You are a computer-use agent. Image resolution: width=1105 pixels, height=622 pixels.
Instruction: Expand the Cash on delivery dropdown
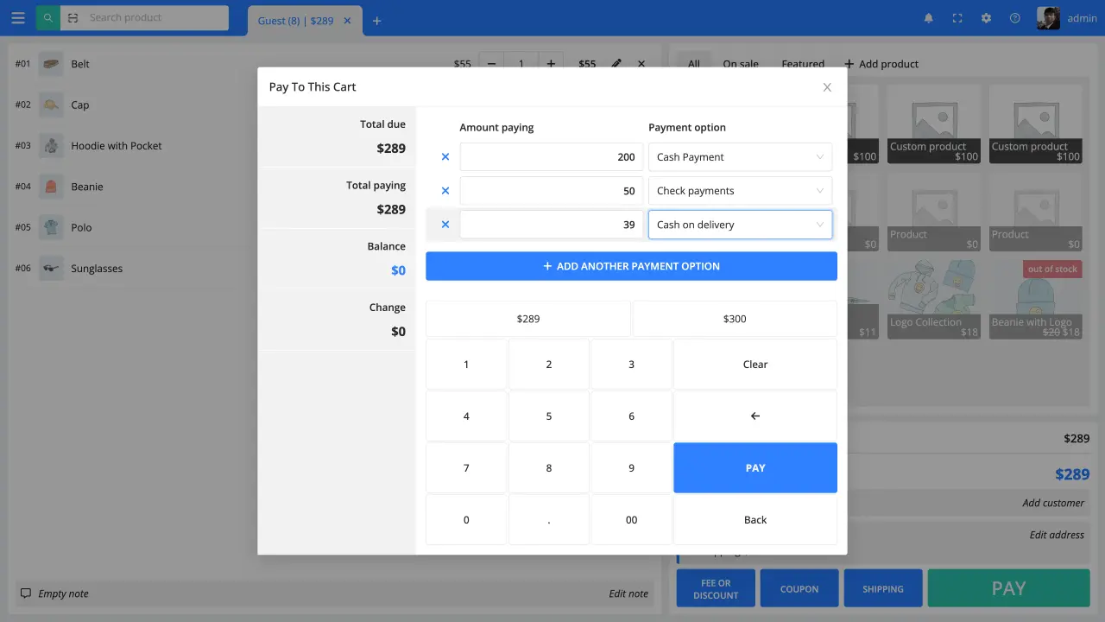coord(740,225)
